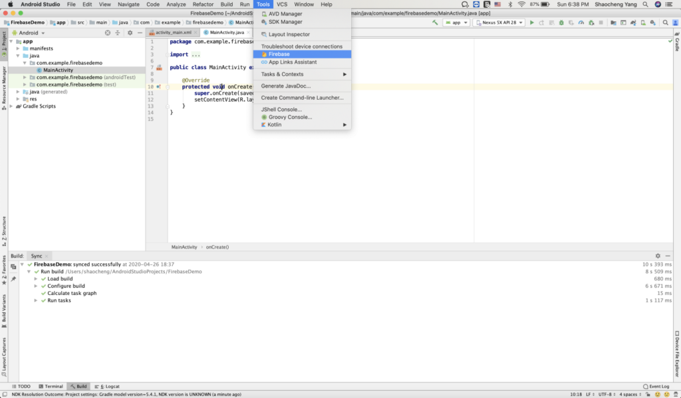The width and height of the screenshot is (681, 398).
Task: Click the Collapse All icon in Project panel
Action: [x=117, y=33]
